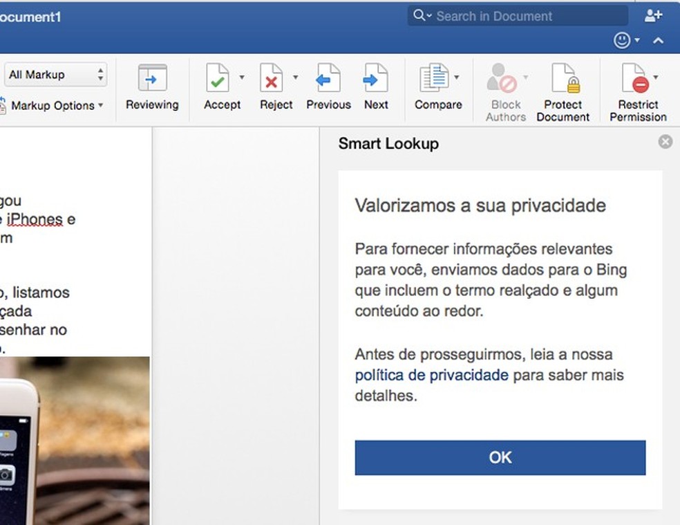Viewport: 680px width, 525px height.
Task: Expand the Accept dropdown arrow
Action: point(242,77)
